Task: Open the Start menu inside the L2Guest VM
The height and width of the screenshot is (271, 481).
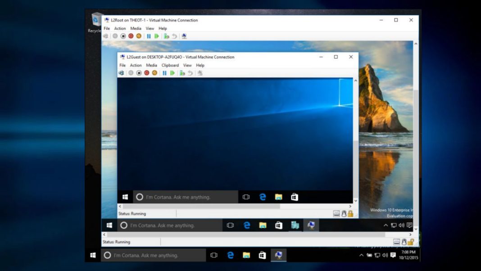Action: (x=126, y=197)
